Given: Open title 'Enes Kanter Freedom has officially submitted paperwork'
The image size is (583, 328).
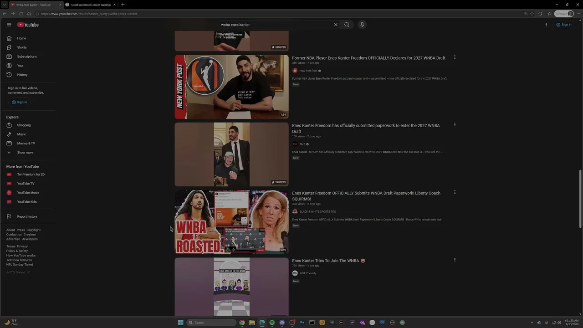Looking at the screenshot, I should pos(366,128).
